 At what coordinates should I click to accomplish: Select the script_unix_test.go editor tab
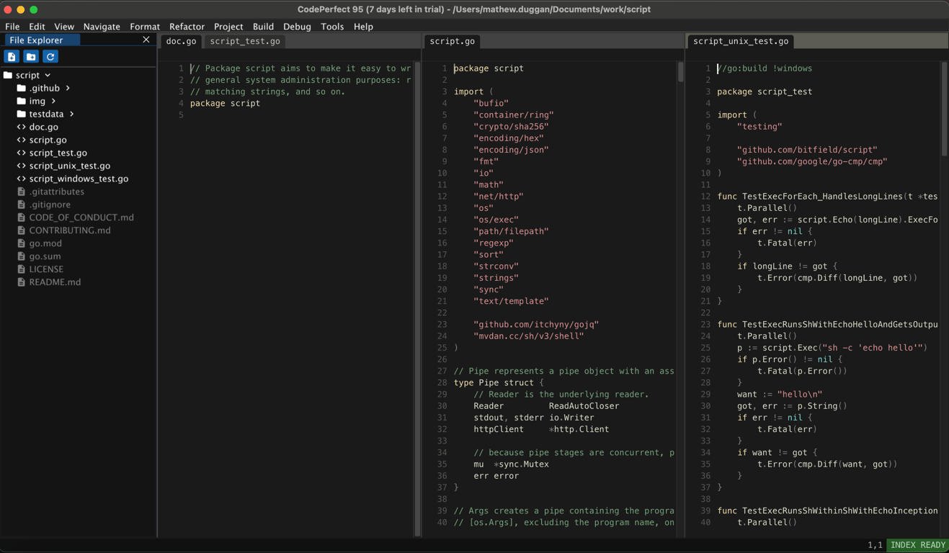(741, 41)
